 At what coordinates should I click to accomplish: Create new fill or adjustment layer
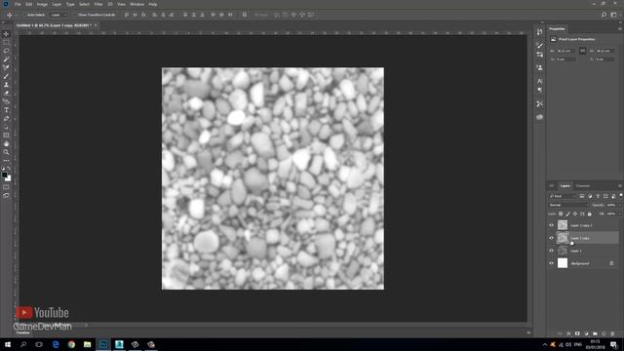pyautogui.click(x=586, y=333)
